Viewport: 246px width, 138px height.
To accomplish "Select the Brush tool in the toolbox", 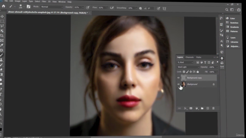I will [2, 55].
